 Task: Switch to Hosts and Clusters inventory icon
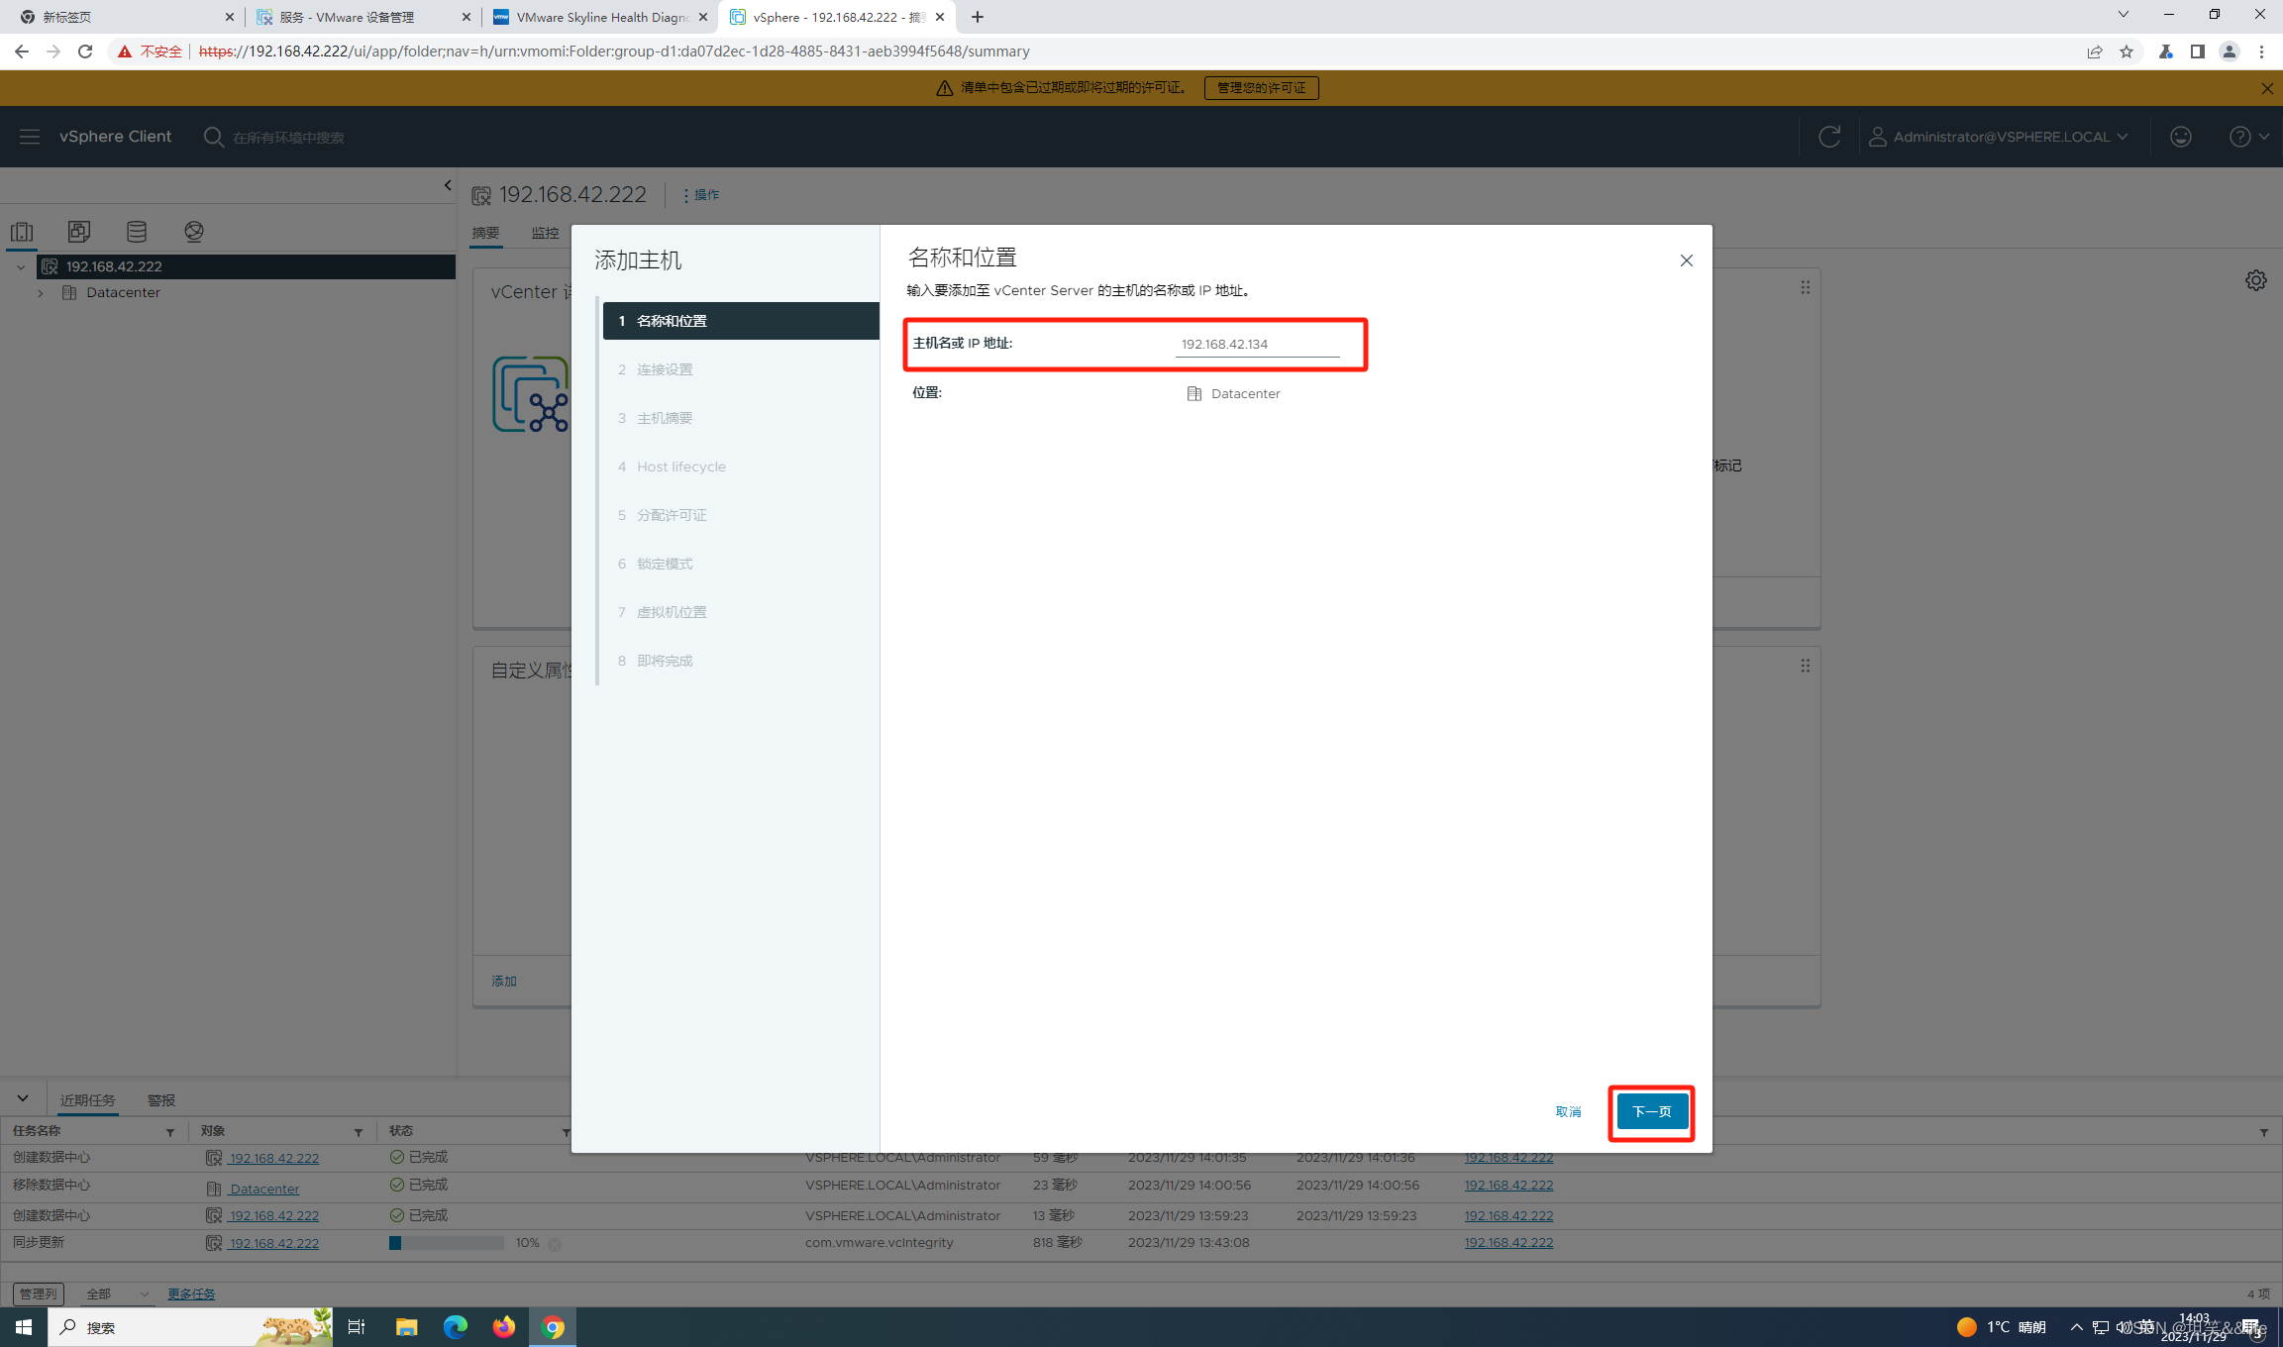click(x=22, y=232)
